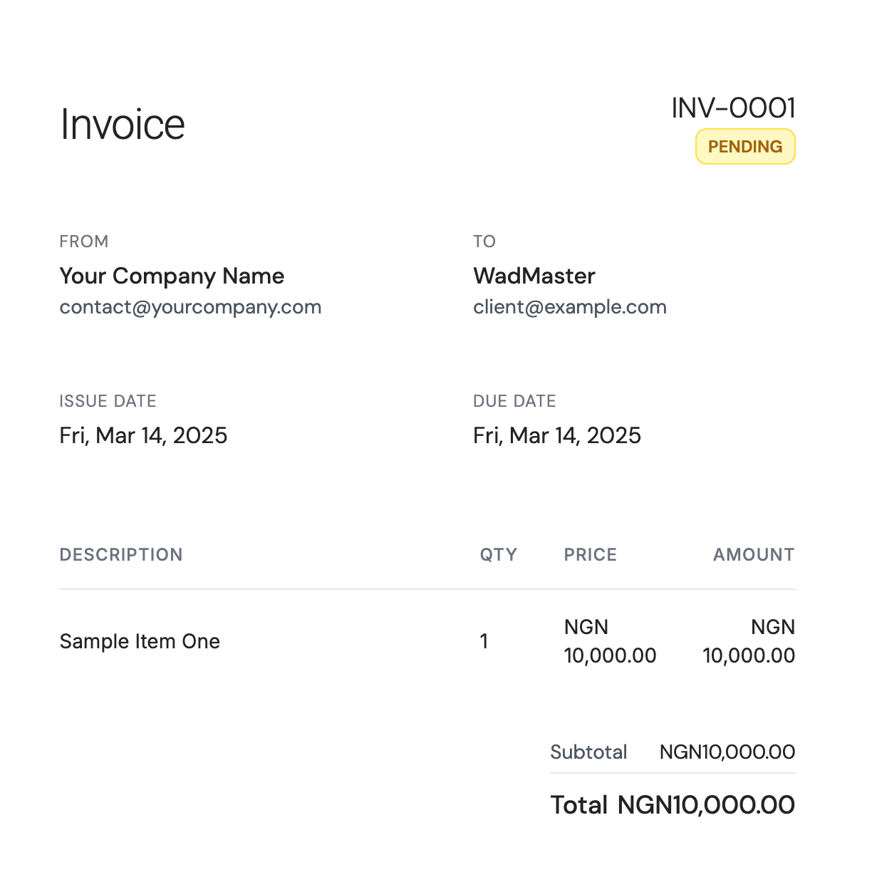Click the Invoice heading
This screenshot has width=872, height=882.
point(123,125)
